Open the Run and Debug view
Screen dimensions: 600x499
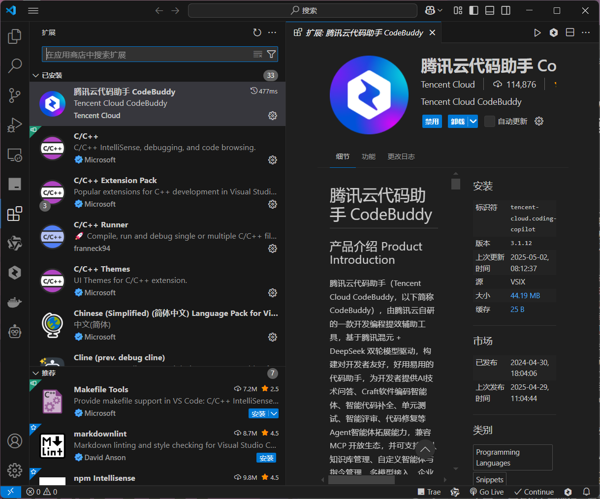(14, 125)
